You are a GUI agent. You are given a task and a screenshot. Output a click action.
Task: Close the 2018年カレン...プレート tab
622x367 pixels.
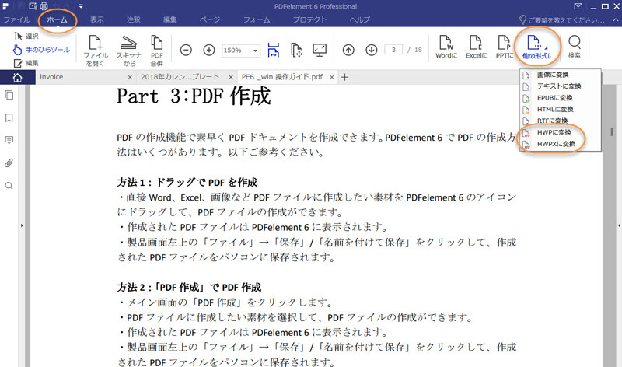(x=231, y=77)
